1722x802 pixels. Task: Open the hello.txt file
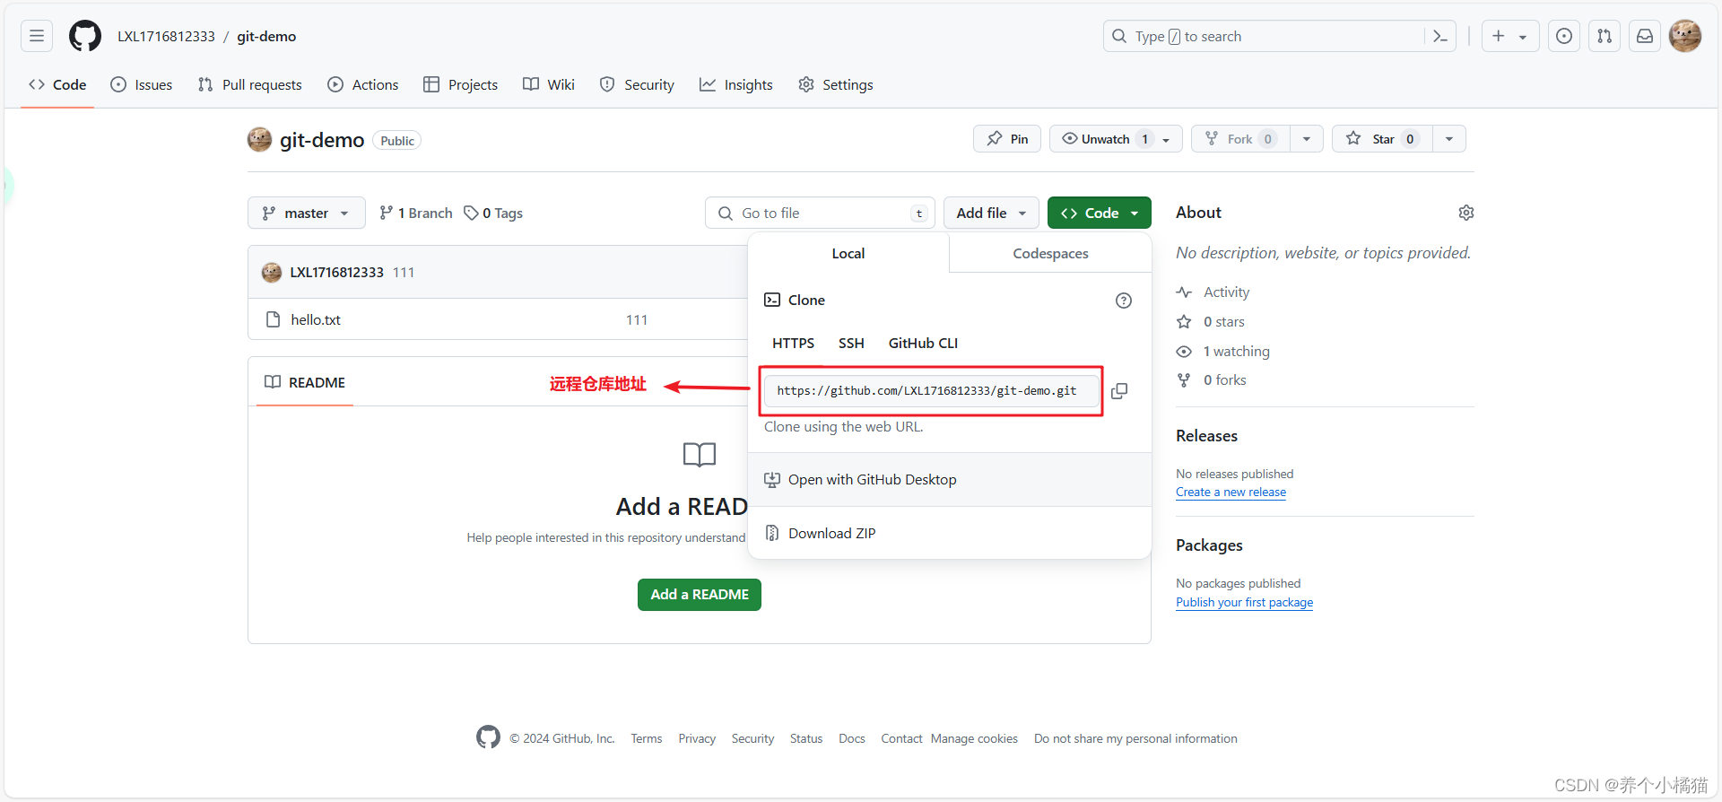(x=316, y=319)
